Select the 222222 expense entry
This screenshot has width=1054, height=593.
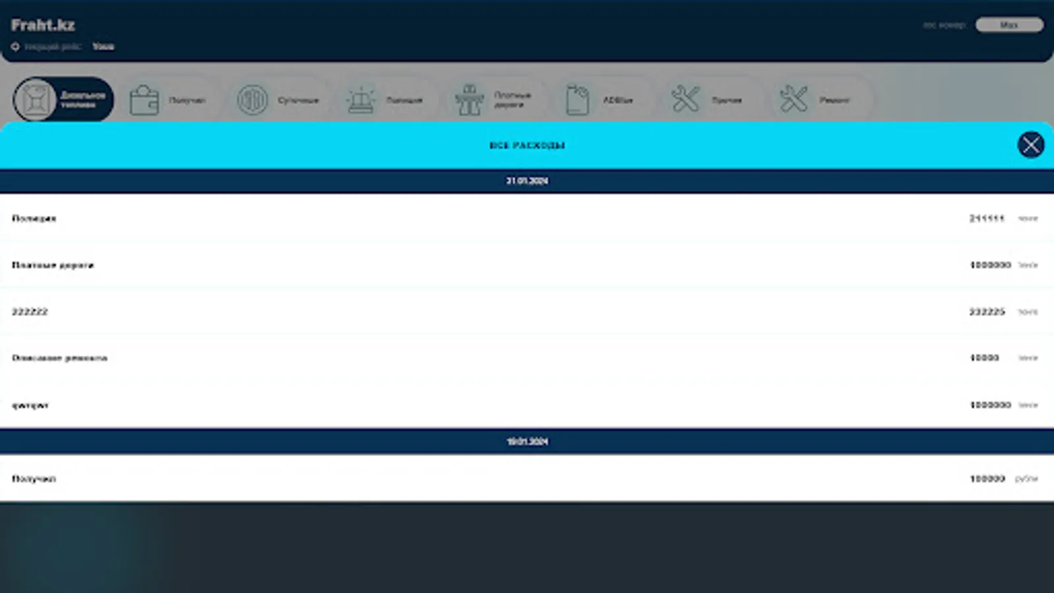[527, 312]
